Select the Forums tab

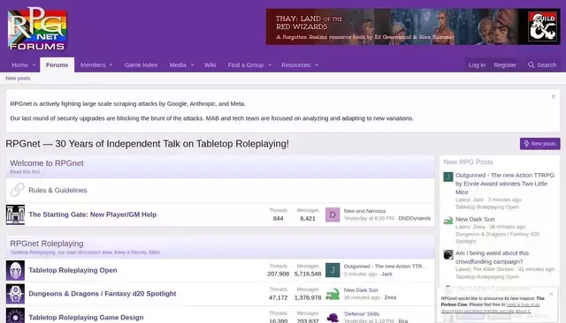(x=57, y=65)
